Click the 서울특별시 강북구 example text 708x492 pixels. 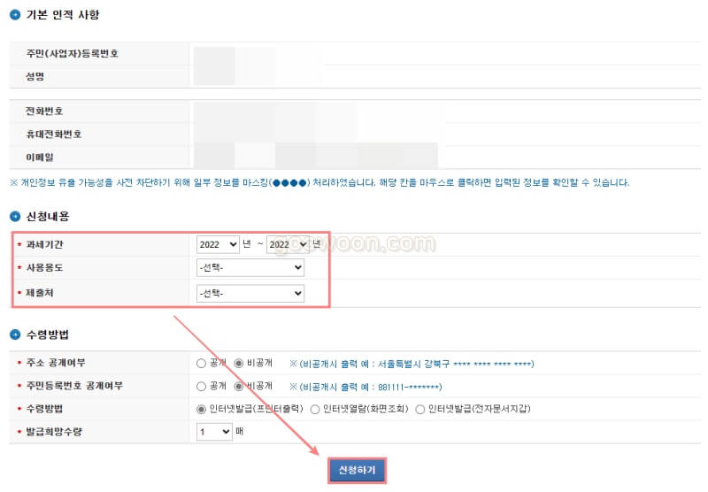tap(413, 364)
